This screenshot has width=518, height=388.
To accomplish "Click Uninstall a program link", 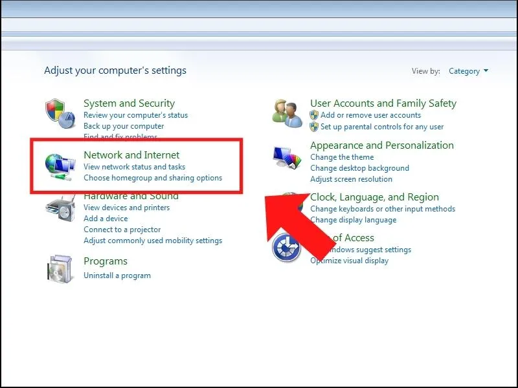I will (x=117, y=275).
